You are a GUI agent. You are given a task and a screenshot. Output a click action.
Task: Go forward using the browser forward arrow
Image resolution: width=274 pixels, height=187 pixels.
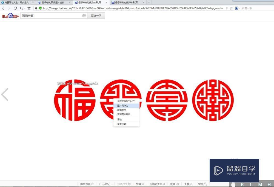point(9,8)
